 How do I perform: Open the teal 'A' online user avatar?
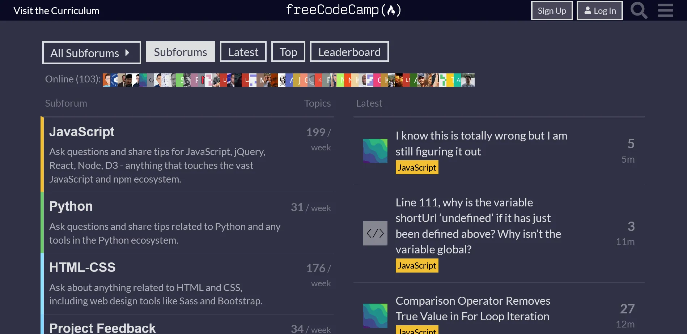458,80
